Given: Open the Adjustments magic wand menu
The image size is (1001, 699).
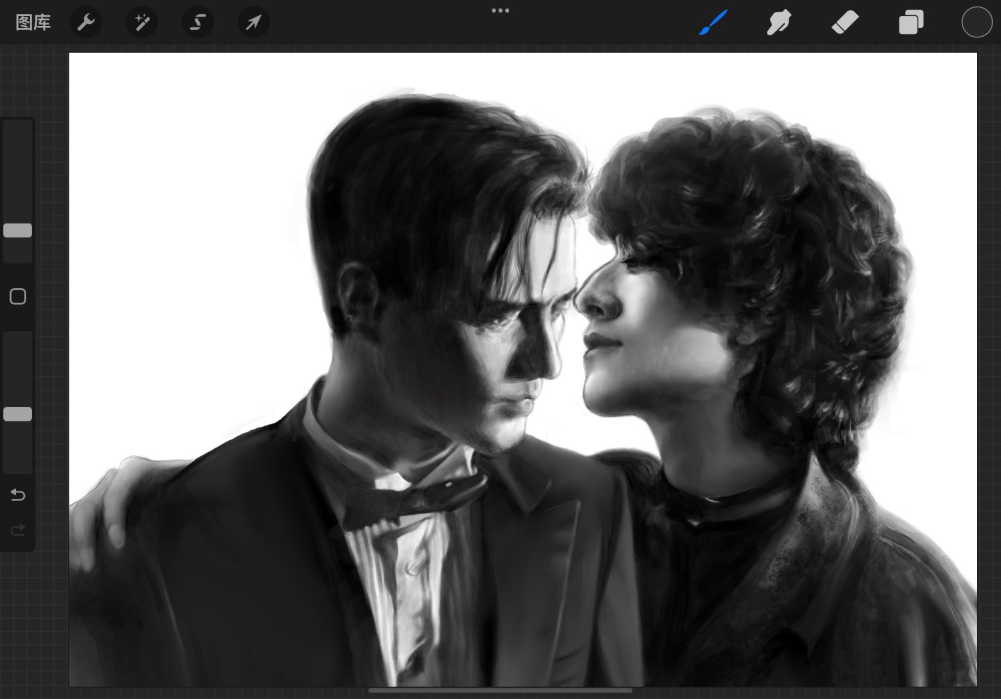Looking at the screenshot, I should click(142, 23).
